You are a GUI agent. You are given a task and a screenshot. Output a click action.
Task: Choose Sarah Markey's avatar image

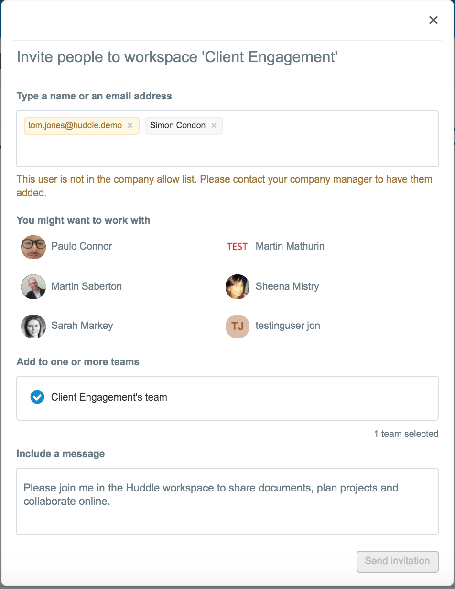[x=33, y=326]
